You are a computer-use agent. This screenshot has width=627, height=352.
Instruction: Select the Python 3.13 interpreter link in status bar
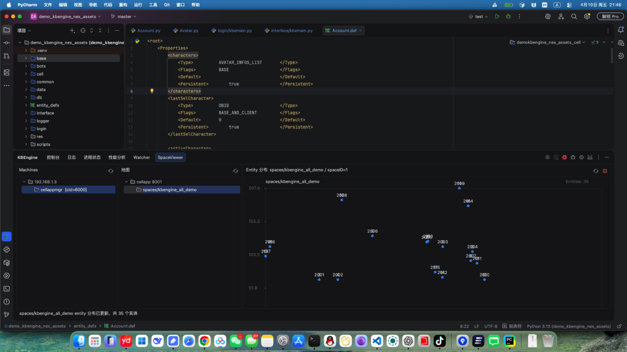pos(568,326)
